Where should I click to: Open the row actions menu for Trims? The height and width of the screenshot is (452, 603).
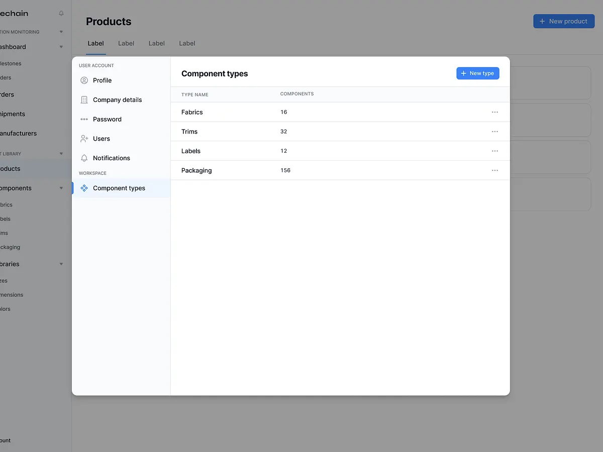point(494,132)
